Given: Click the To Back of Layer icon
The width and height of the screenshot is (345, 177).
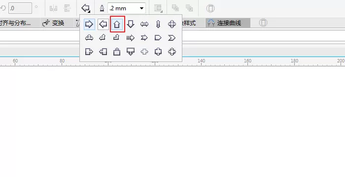Looking at the screenshot, I should pos(189,8).
